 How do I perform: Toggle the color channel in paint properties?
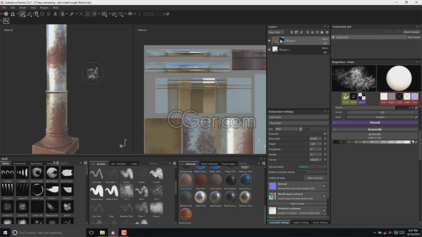(x=384, y=98)
